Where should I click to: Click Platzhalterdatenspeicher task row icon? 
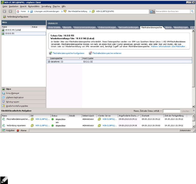click(4, 119)
